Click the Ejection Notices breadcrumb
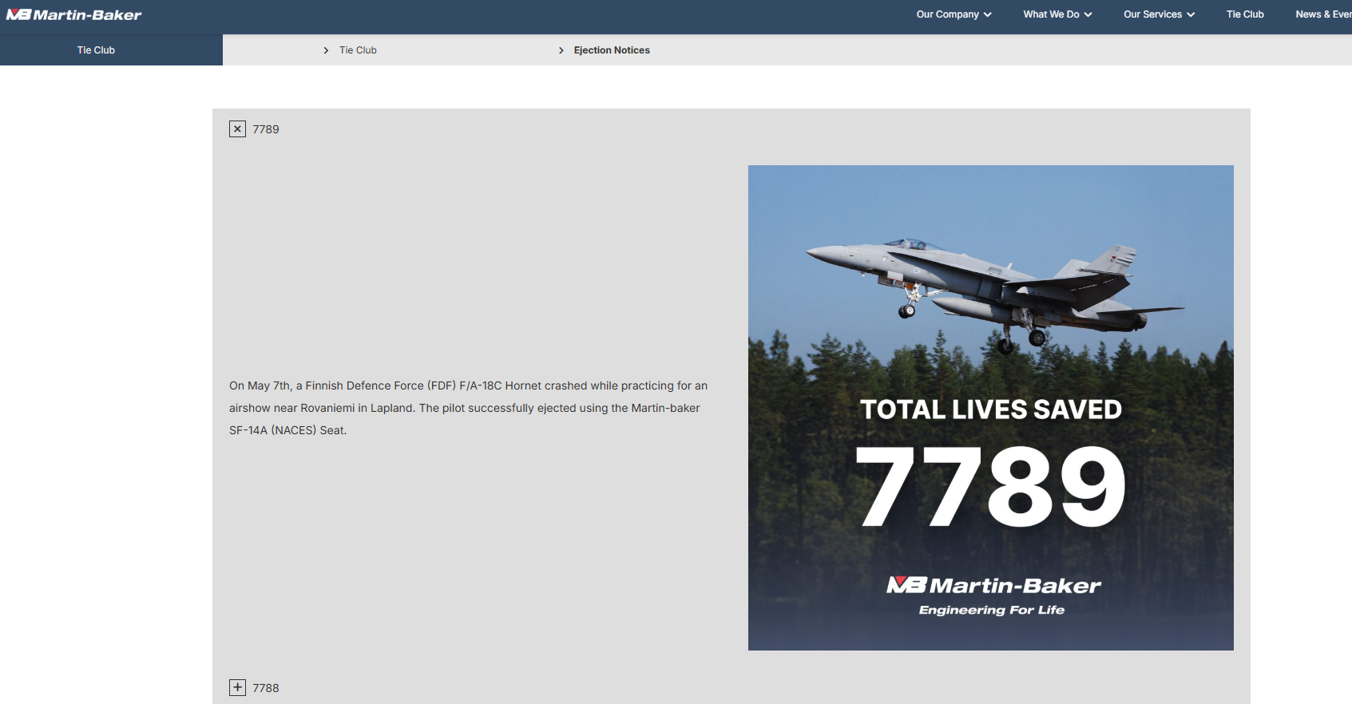 click(x=612, y=50)
